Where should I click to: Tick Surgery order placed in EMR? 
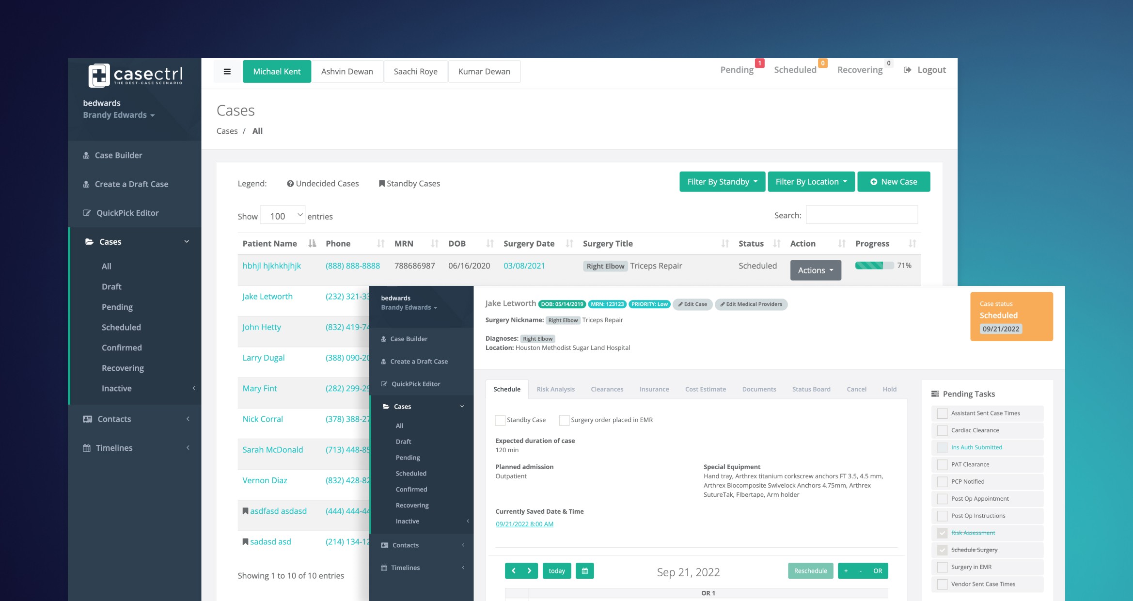(564, 420)
